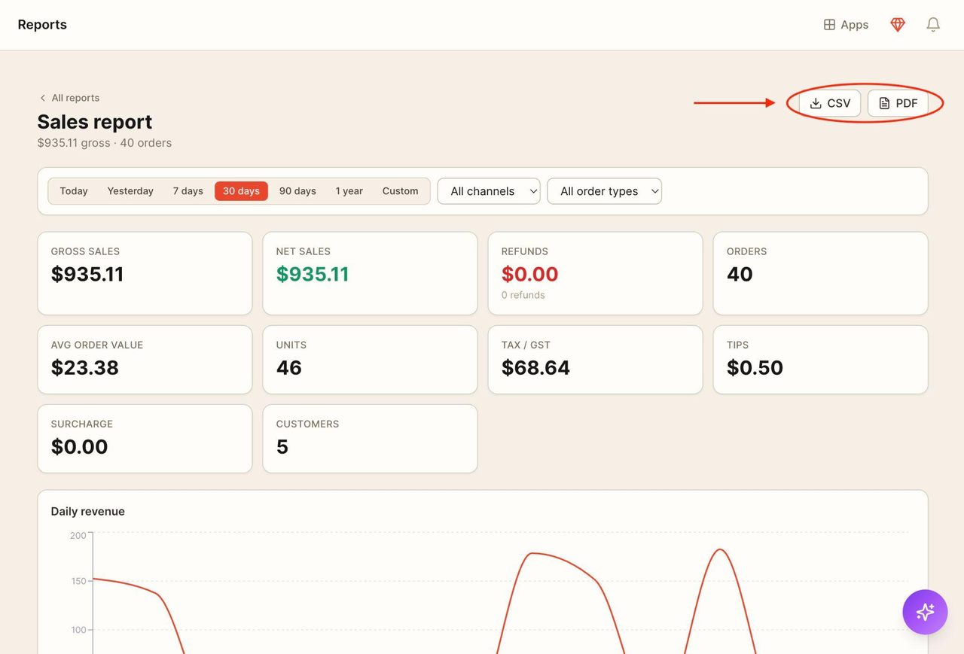Viewport: 964px width, 654px height.
Task: Click the Reports page title
Action: point(42,25)
